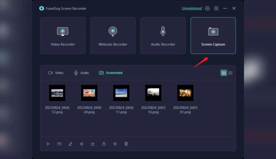Click filename text 20230824_0426 11.png
Image resolution: width=276 pixels, height=159 pixels.
click(121, 110)
